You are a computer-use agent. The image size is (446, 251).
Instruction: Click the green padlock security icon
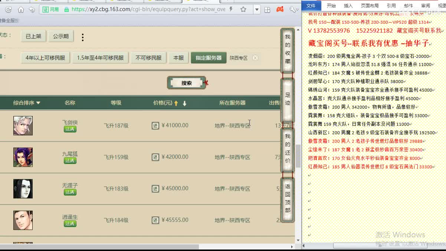click(x=66, y=9)
